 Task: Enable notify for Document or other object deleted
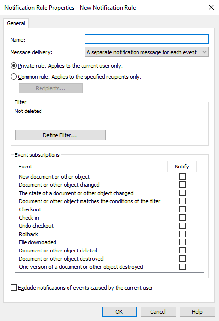(x=182, y=251)
